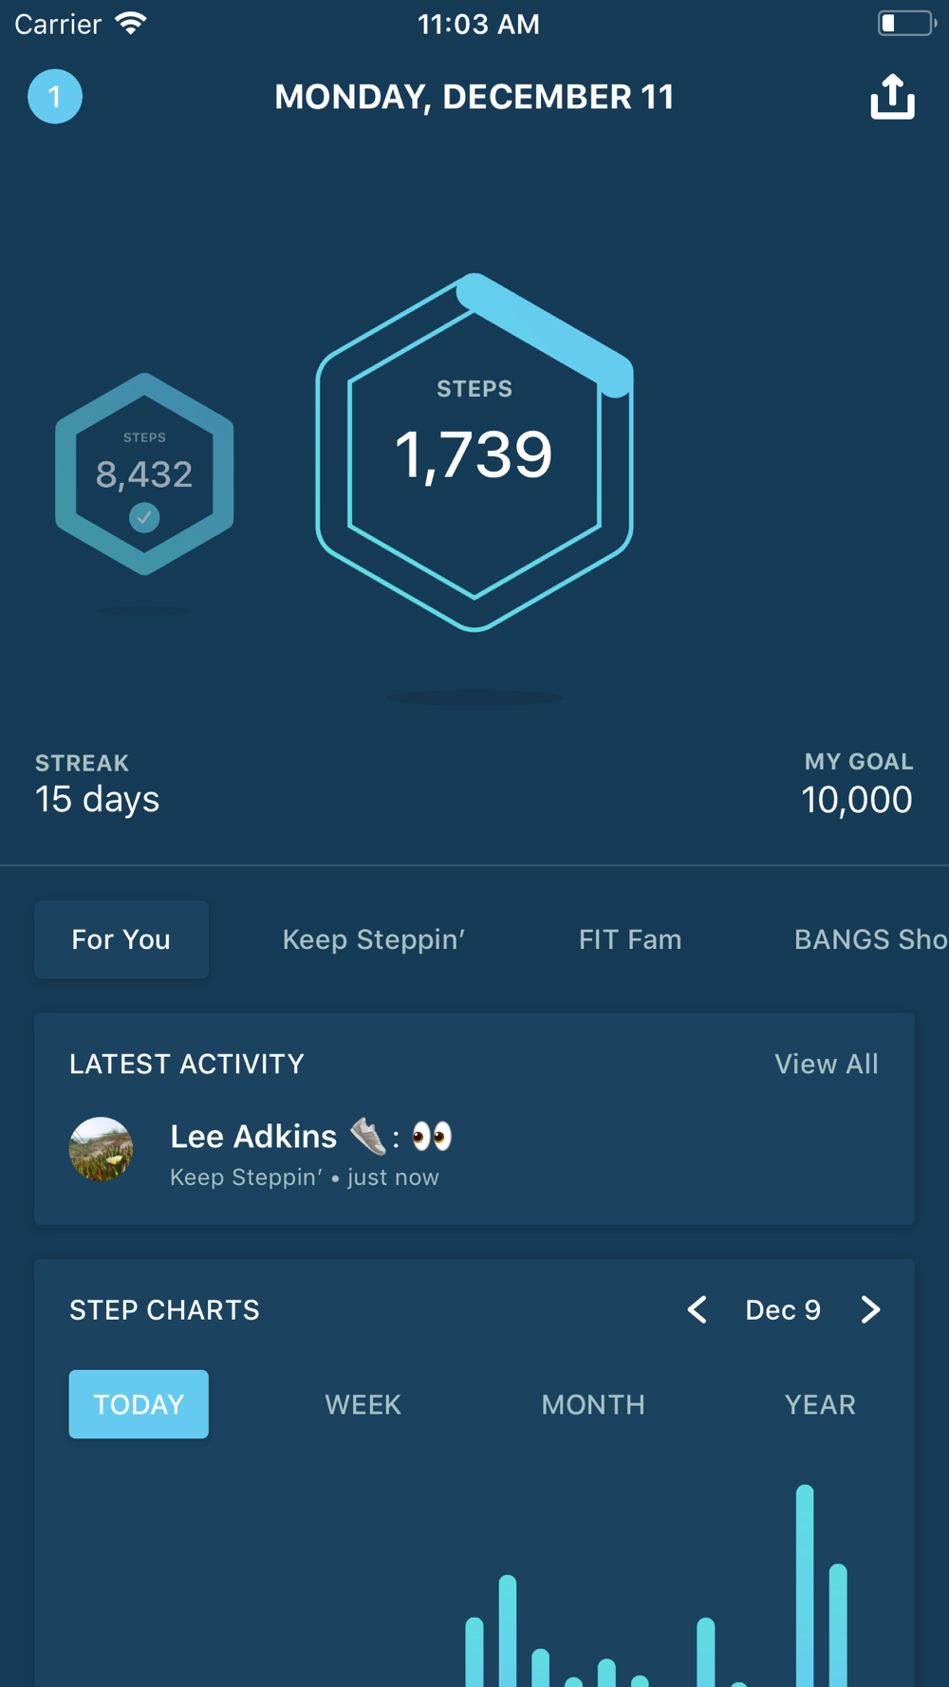Image resolution: width=949 pixels, height=1687 pixels.
Task: Open the notification badge showing 1
Action: point(55,97)
